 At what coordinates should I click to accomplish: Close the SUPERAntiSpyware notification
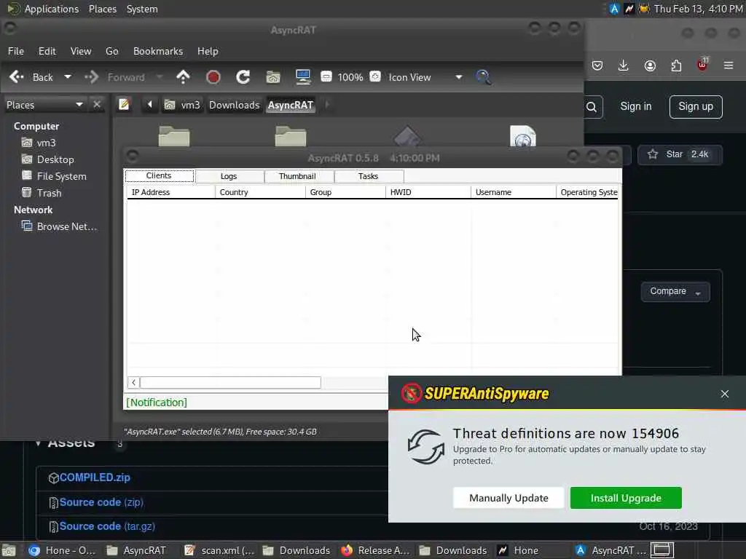(x=725, y=394)
